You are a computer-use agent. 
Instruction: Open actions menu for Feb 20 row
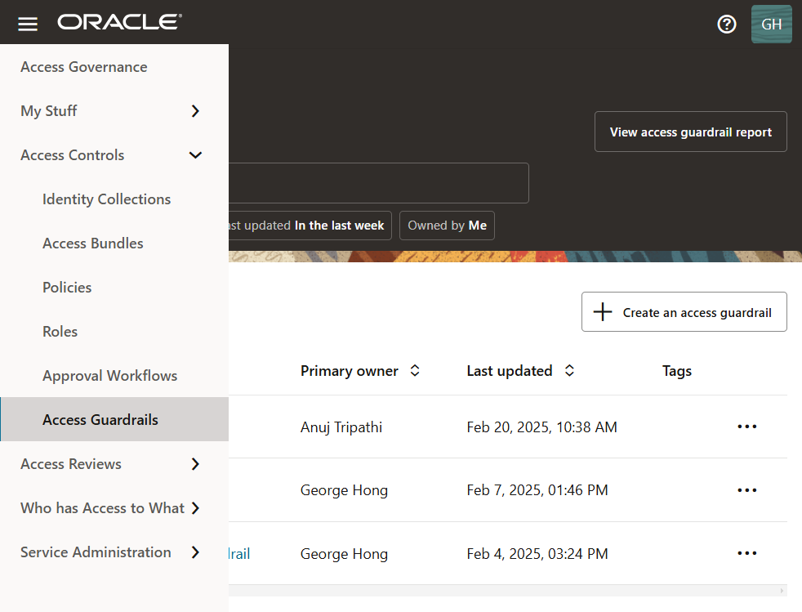[746, 427]
